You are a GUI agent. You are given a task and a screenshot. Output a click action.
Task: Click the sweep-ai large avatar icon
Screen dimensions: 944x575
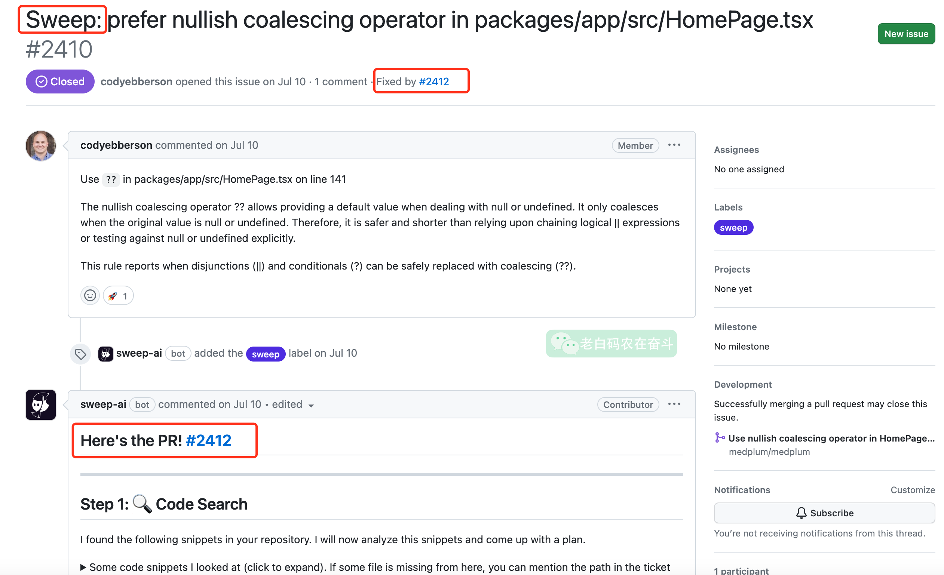[x=41, y=405]
